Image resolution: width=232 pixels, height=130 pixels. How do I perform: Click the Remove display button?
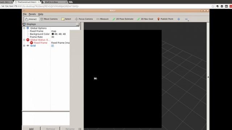coord(50,129)
